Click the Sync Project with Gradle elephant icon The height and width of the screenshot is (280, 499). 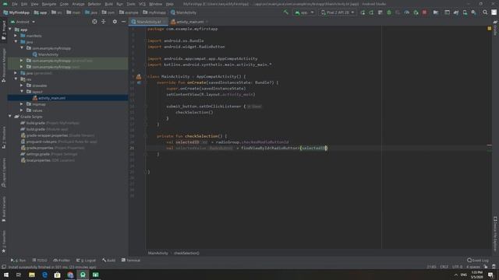(456, 12)
